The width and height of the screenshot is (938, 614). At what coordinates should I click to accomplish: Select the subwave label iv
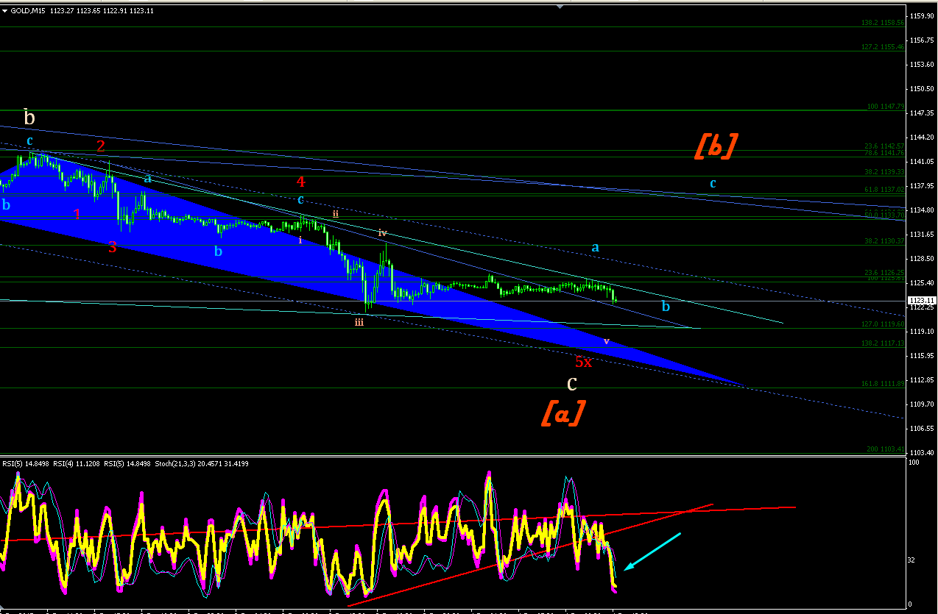(383, 232)
